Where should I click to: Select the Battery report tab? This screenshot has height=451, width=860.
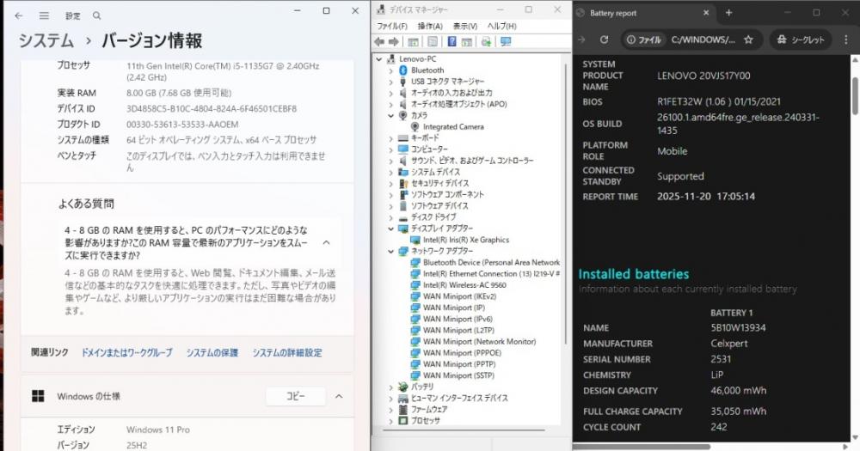[644, 13]
